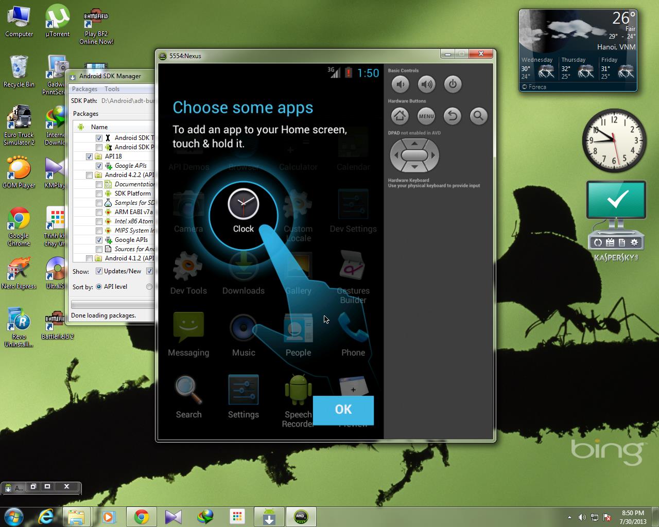Viewport: 659px width, 527px height.
Task: Open the Computer desktop icon
Action: point(19,22)
